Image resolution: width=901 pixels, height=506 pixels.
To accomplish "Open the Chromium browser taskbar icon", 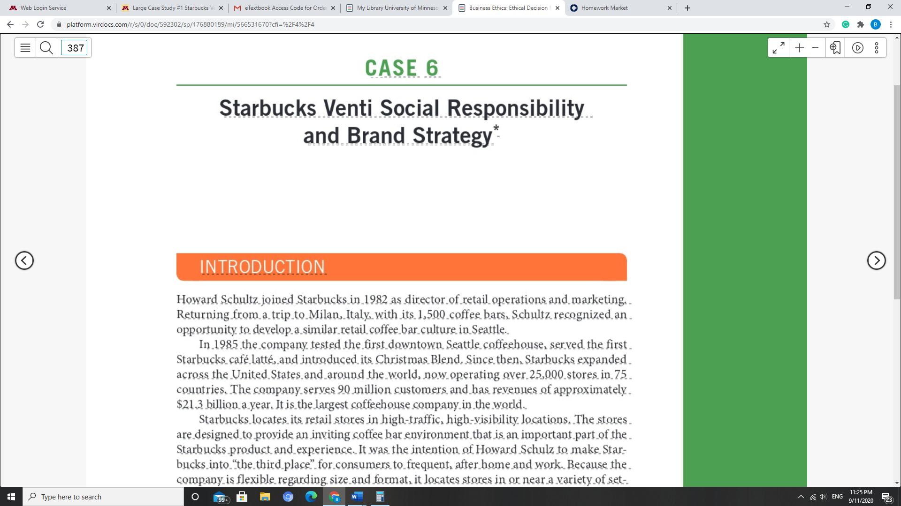I will point(288,497).
